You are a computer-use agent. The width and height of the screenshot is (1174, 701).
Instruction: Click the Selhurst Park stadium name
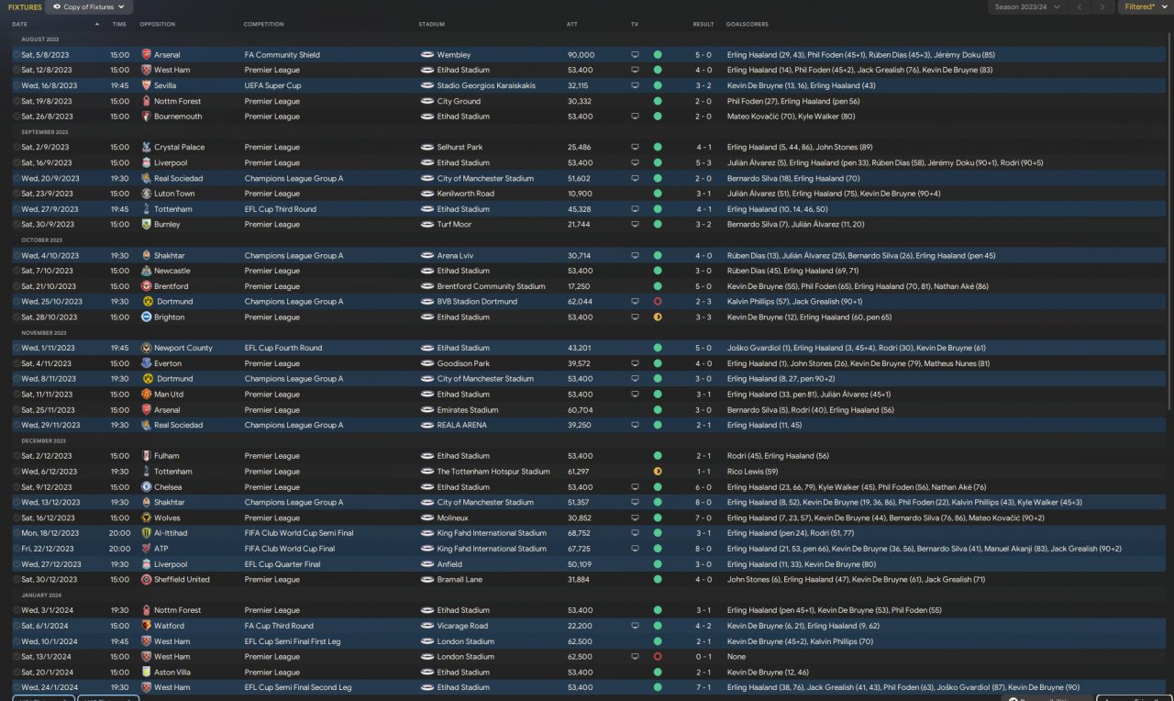point(460,147)
